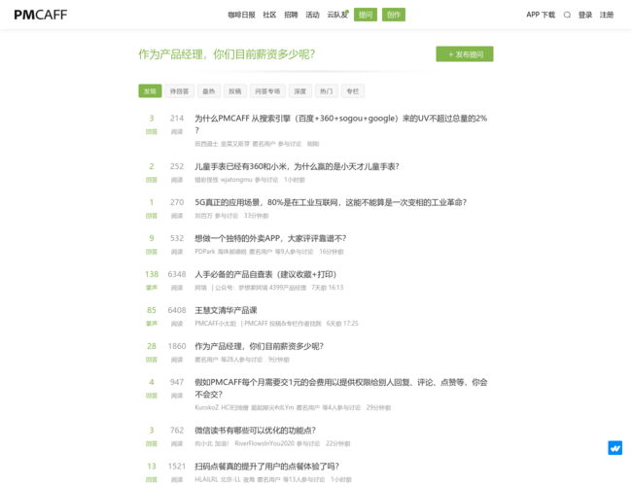632x486 pixels.
Task: Open question 微信读书有哪些可以优化的功能点
Action: click(255, 431)
